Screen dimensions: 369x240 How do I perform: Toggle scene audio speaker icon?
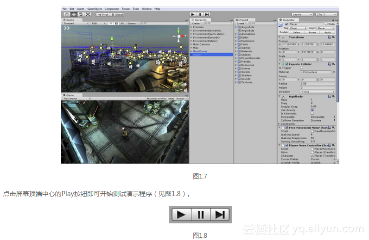(122, 24)
